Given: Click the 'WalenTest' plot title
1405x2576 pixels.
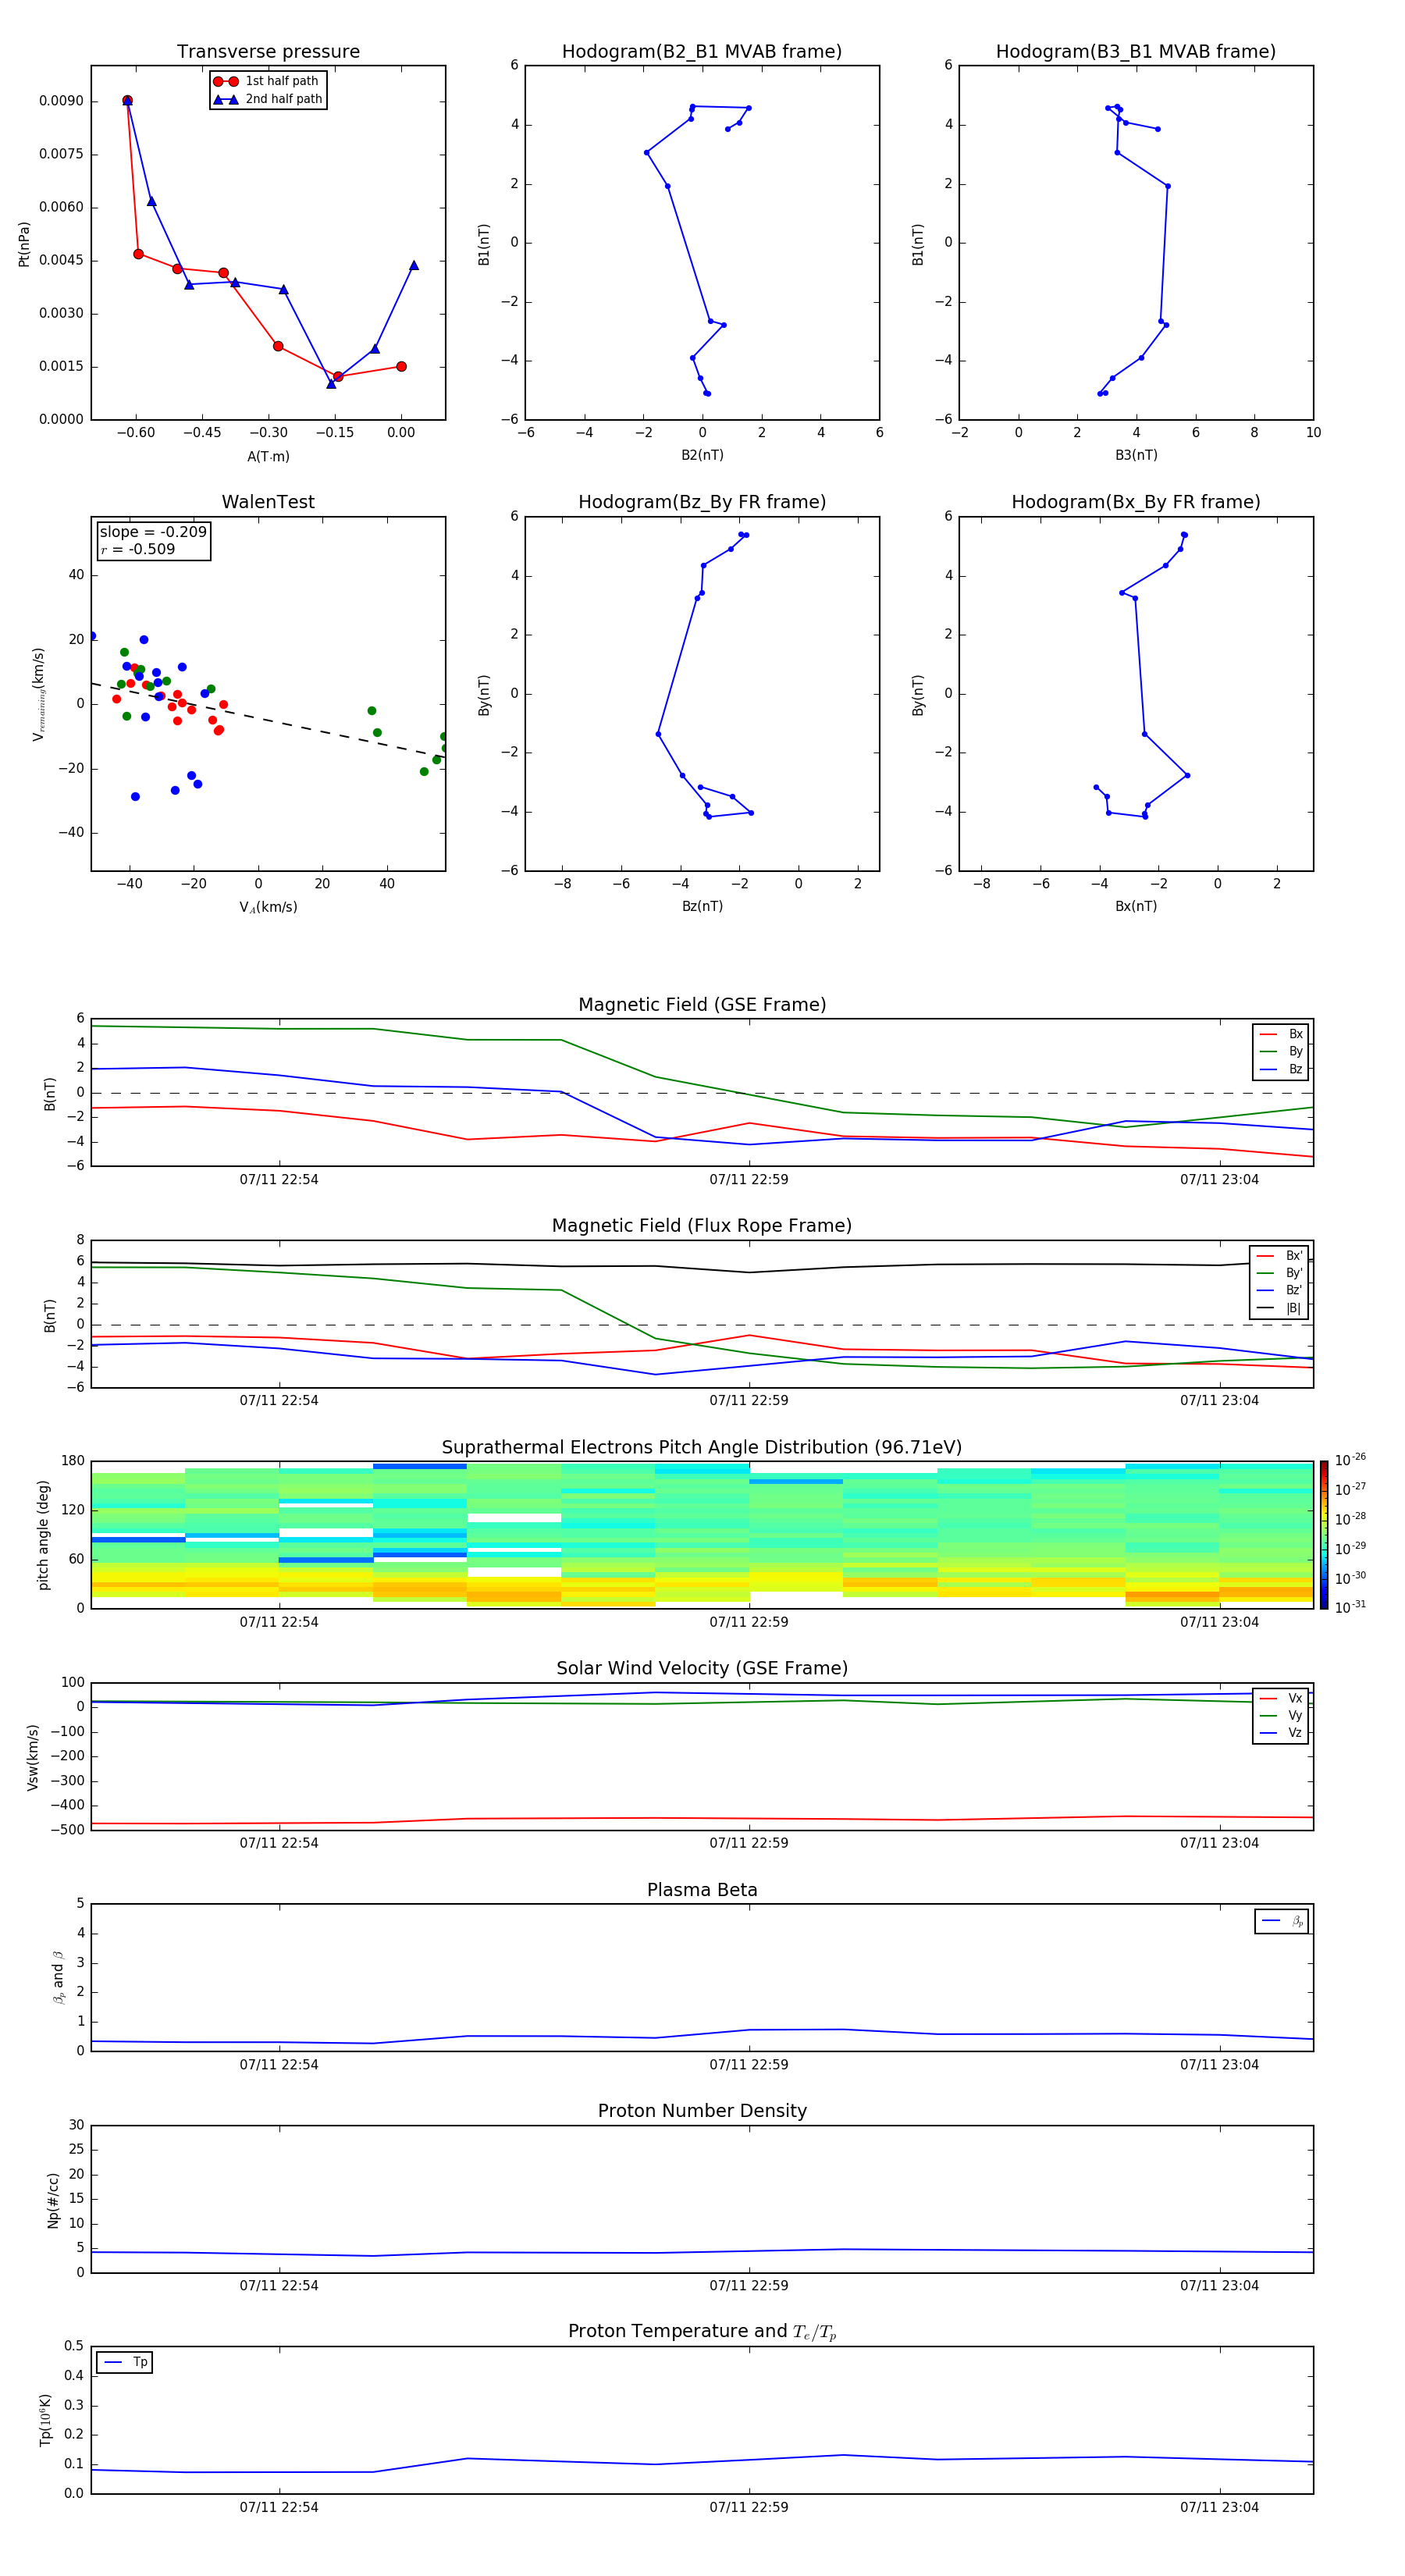Looking at the screenshot, I should pyautogui.click(x=268, y=502).
